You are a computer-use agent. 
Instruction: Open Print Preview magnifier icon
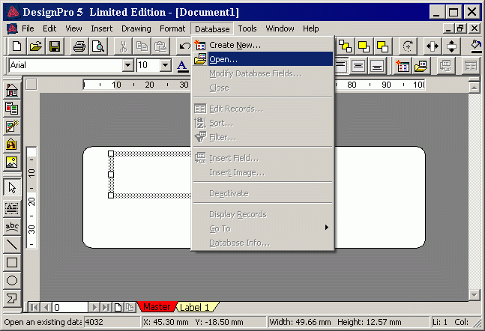pos(98,46)
